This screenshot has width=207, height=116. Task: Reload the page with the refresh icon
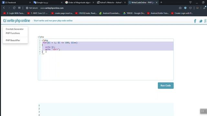pos(14,8)
